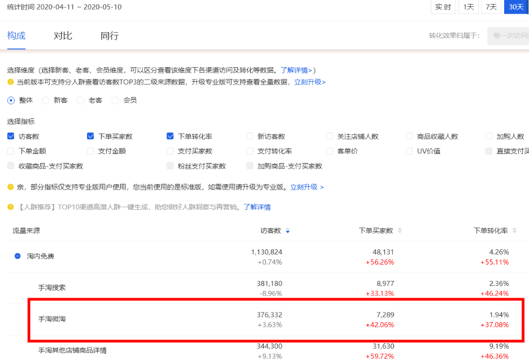Click visitor count 1,130,824
This screenshot has height=361, width=529.
266,252
